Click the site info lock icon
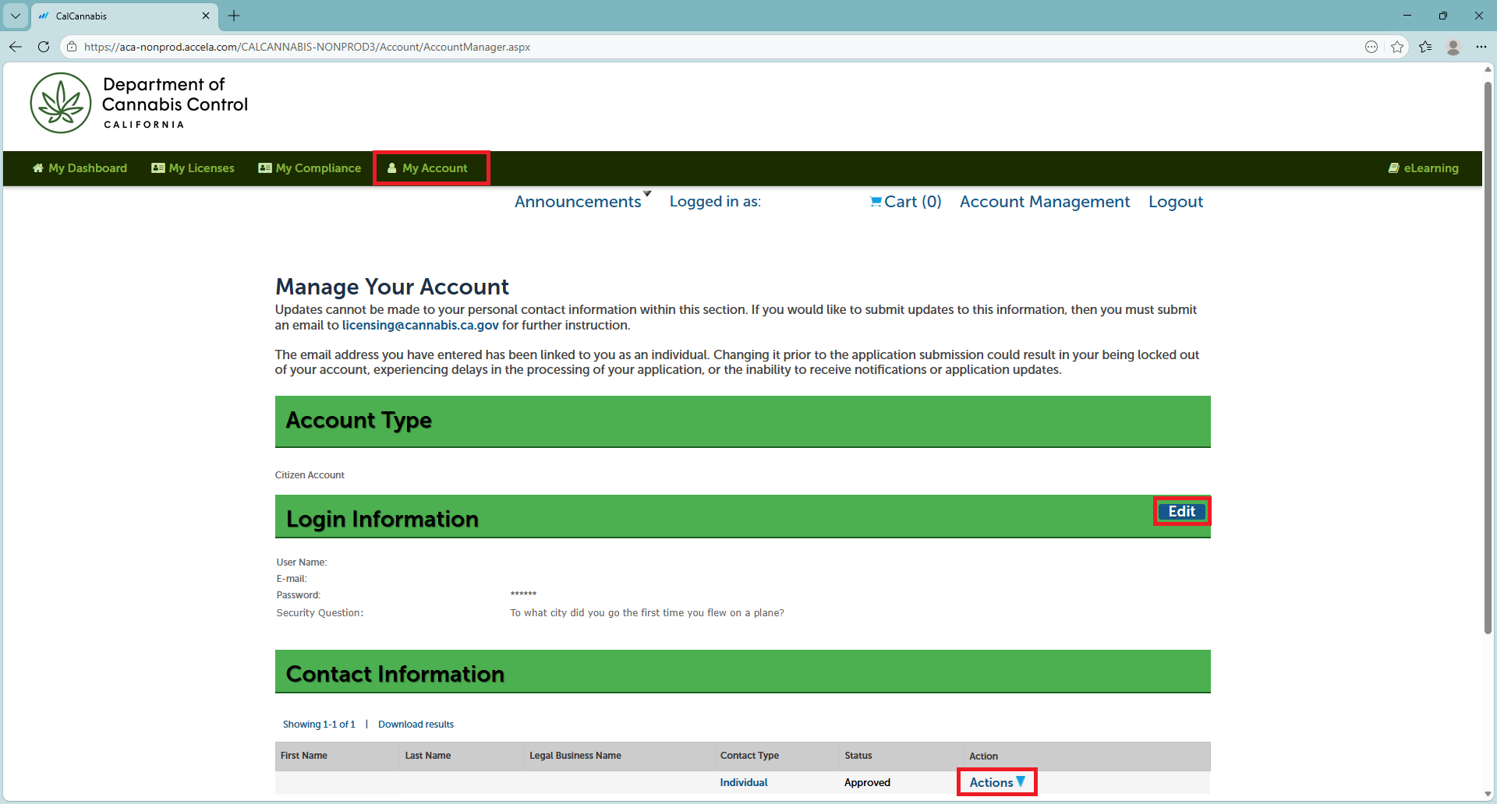Screen dimensions: 1497x804 point(72,47)
